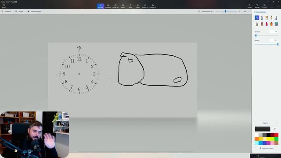
Task: Choose the dark gray color swatch
Action: pyautogui.click(x=264, y=135)
